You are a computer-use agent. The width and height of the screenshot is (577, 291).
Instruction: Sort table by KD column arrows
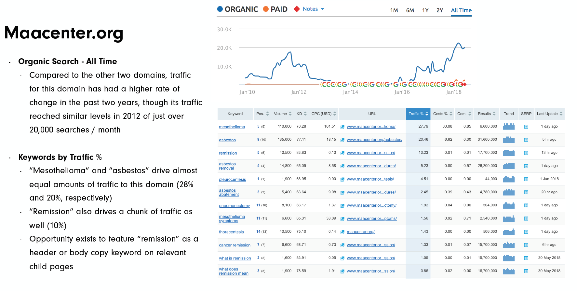tap(305, 114)
